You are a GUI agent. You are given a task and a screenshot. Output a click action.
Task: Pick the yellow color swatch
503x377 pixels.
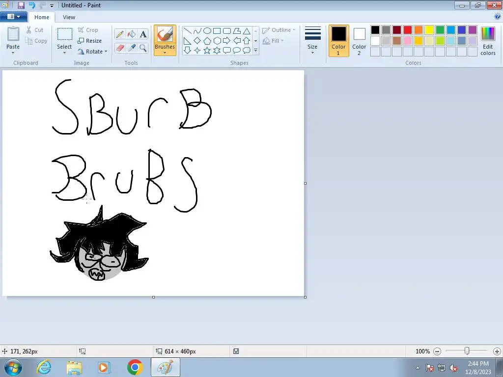click(429, 30)
